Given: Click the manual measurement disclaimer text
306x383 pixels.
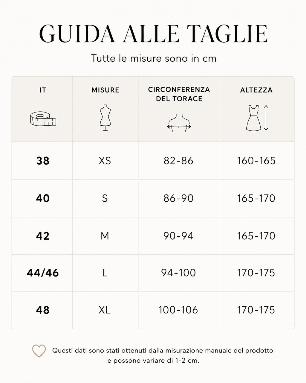Looking at the screenshot, I should (163, 355).
